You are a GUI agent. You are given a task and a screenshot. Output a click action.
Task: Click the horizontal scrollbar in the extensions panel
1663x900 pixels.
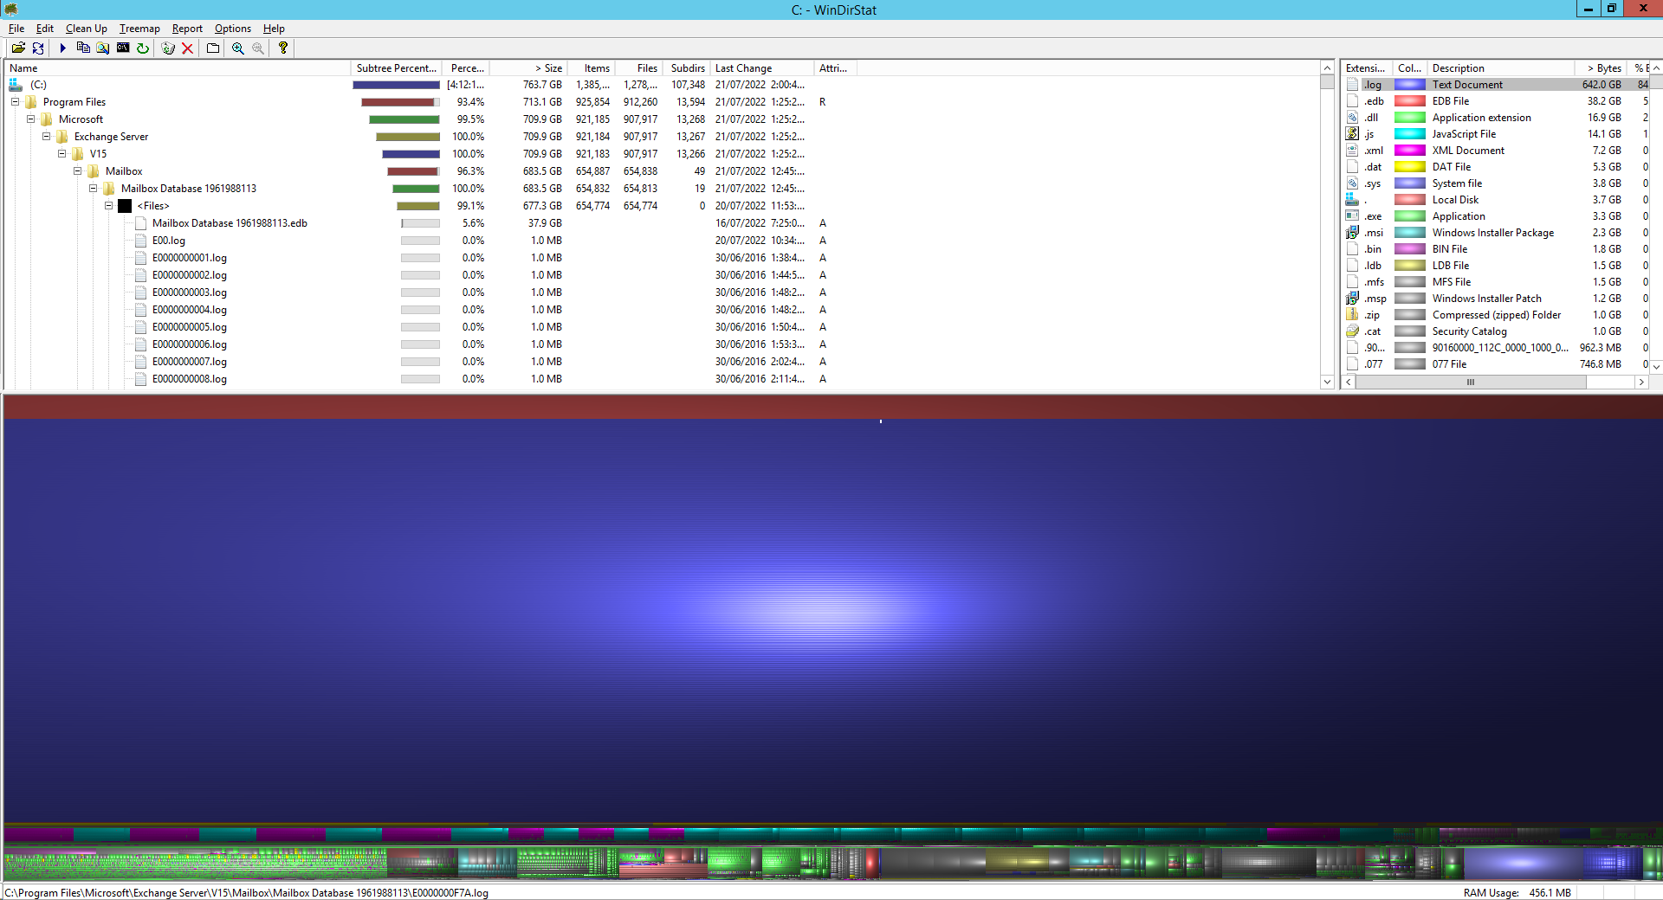coord(1472,382)
